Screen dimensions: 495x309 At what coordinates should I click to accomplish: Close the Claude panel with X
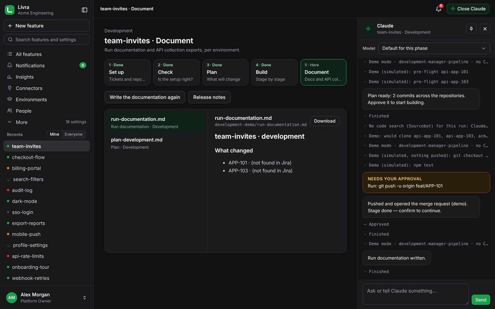click(x=485, y=29)
